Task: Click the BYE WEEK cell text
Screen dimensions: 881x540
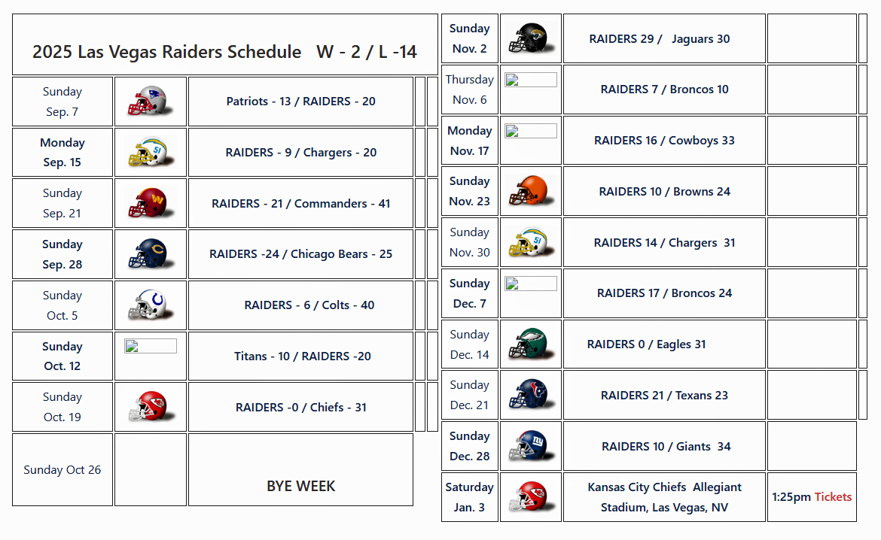Action: 300,486
